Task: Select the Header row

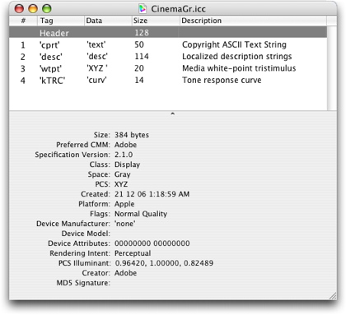Action: pyautogui.click(x=168, y=32)
